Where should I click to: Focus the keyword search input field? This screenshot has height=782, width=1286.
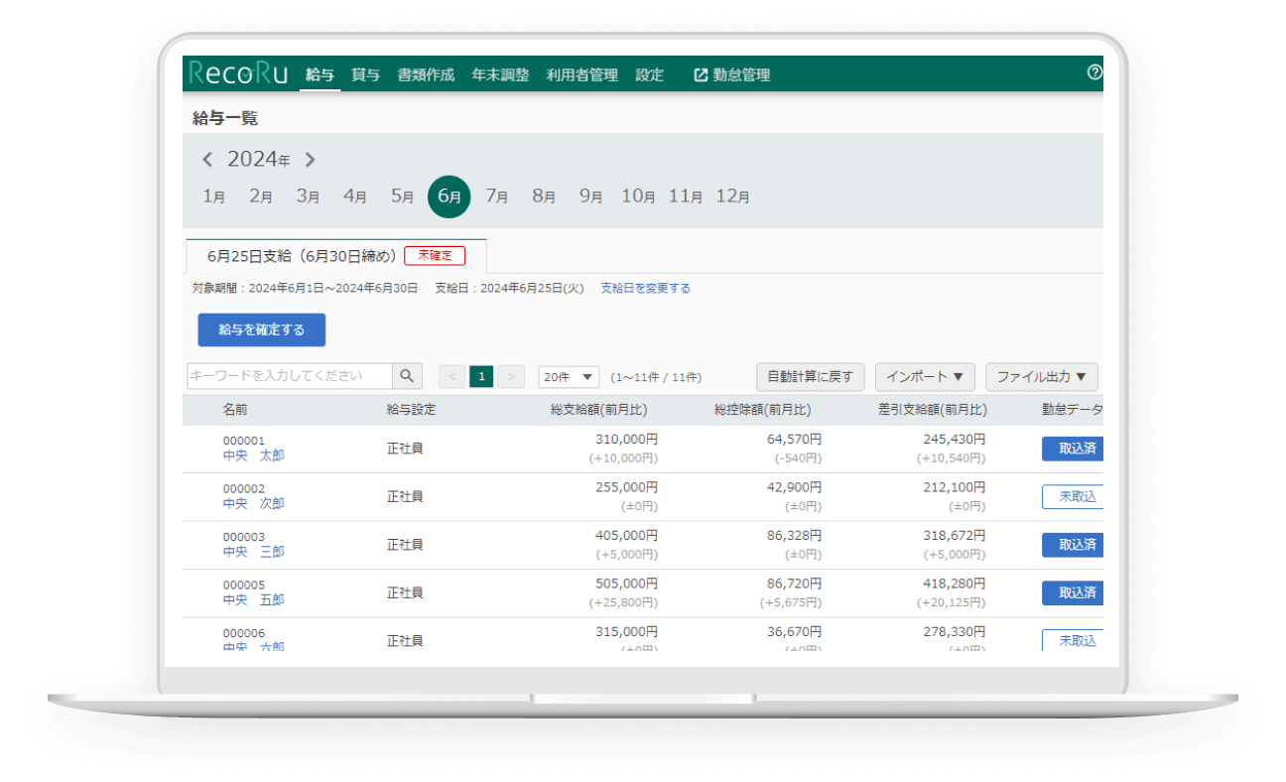(289, 376)
